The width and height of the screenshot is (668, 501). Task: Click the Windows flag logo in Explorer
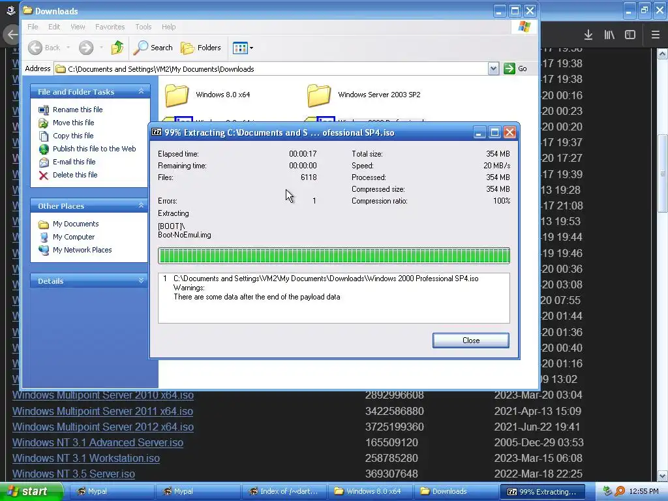tap(524, 27)
